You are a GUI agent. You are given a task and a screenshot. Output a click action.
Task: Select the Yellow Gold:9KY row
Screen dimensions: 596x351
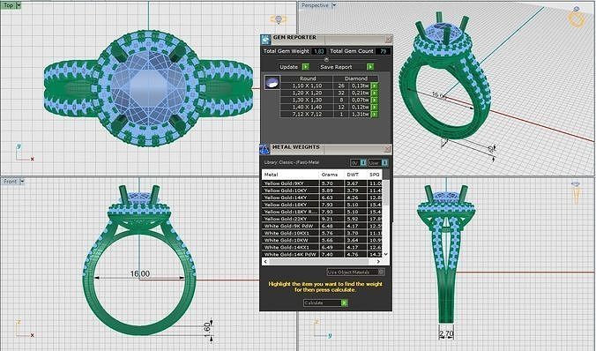pos(322,183)
